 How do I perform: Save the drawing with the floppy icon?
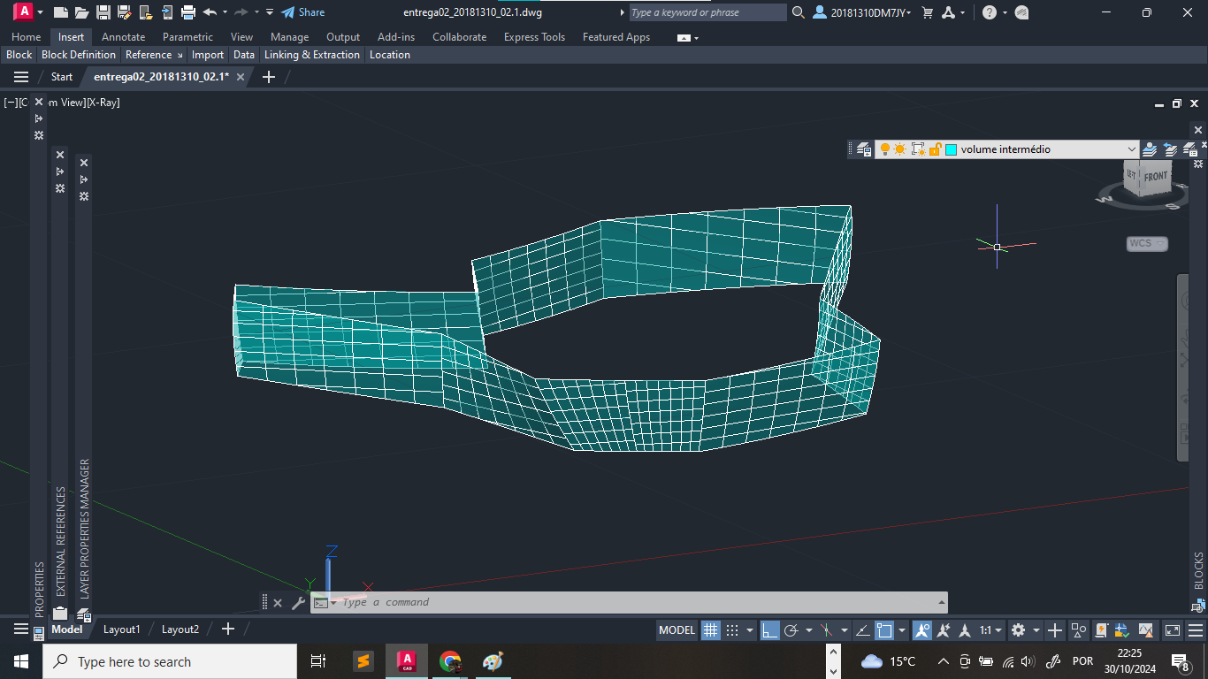coord(103,12)
